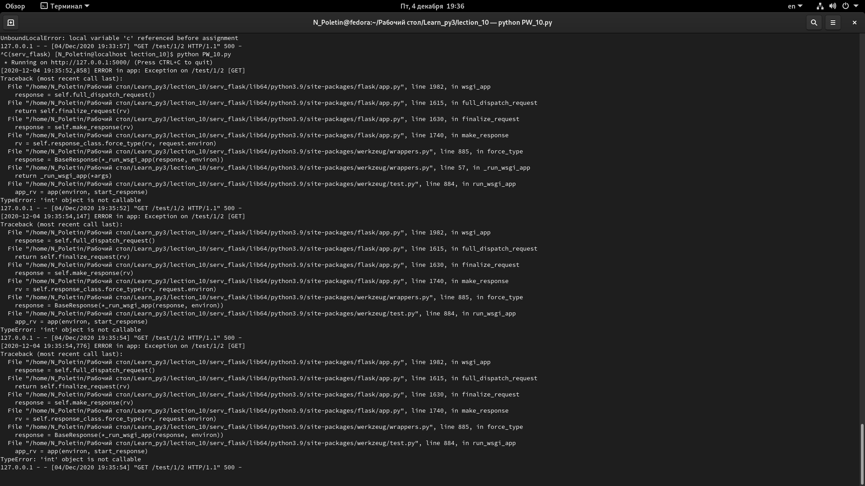Open the calendar from the date and time
The image size is (865, 486).
tap(432, 6)
